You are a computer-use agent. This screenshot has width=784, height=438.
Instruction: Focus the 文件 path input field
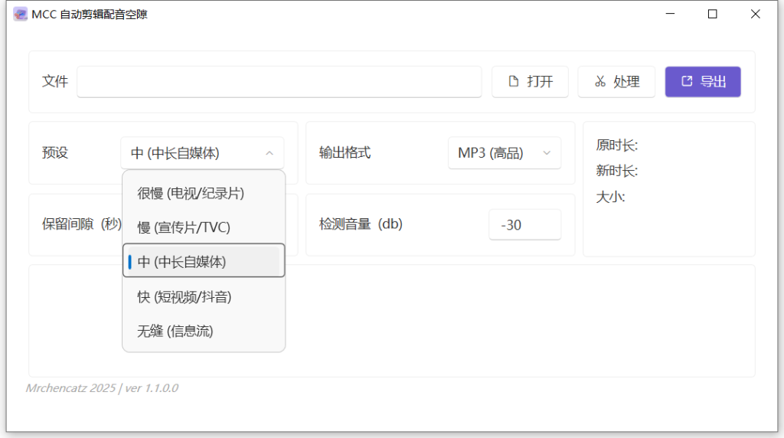pyautogui.click(x=279, y=81)
